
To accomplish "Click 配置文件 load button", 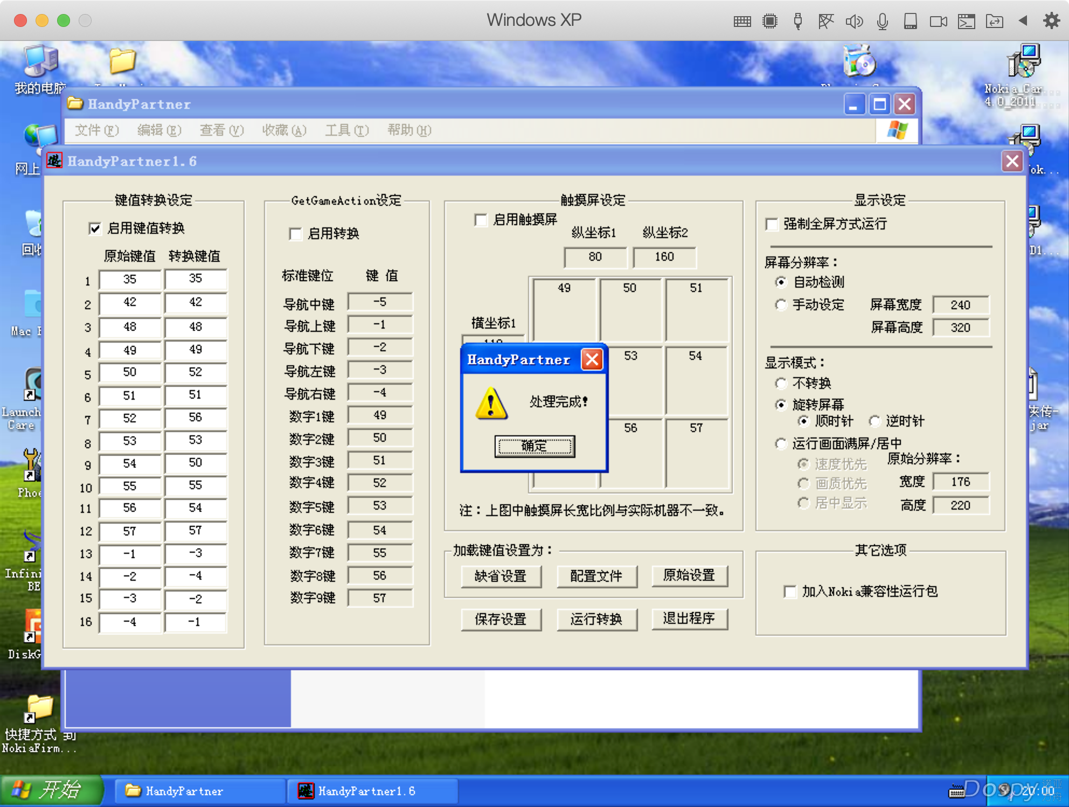I will tap(596, 576).
